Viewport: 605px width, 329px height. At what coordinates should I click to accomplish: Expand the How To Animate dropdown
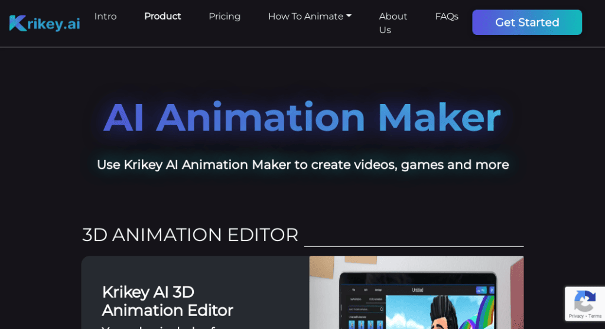pos(310,17)
